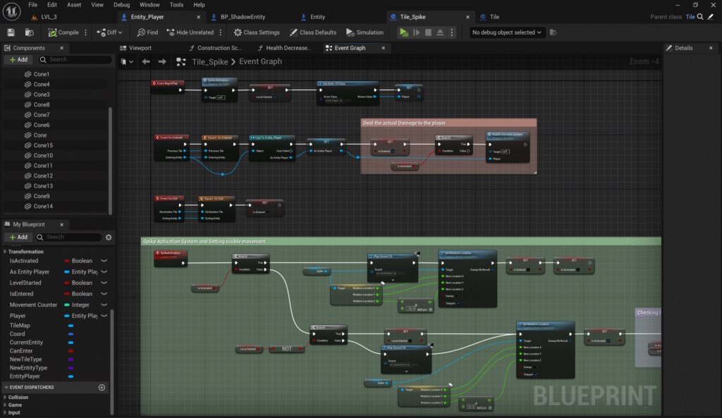Open the Tools menu
The height and width of the screenshot is (418, 722).
pyautogui.click(x=176, y=5)
